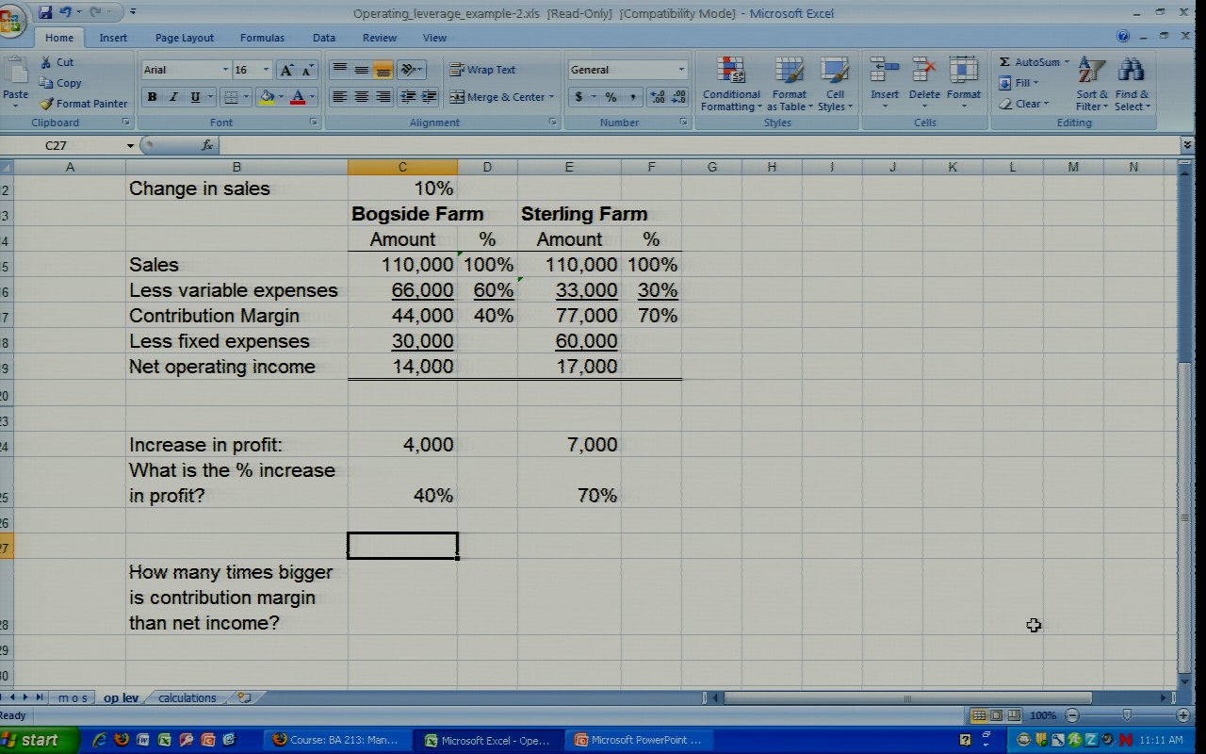Click the Percent Style button
The width and height of the screenshot is (1206, 754).
point(611,97)
